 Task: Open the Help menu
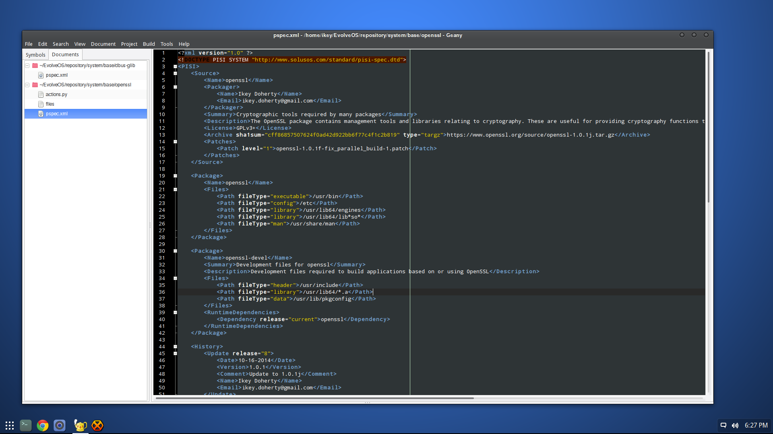184,44
